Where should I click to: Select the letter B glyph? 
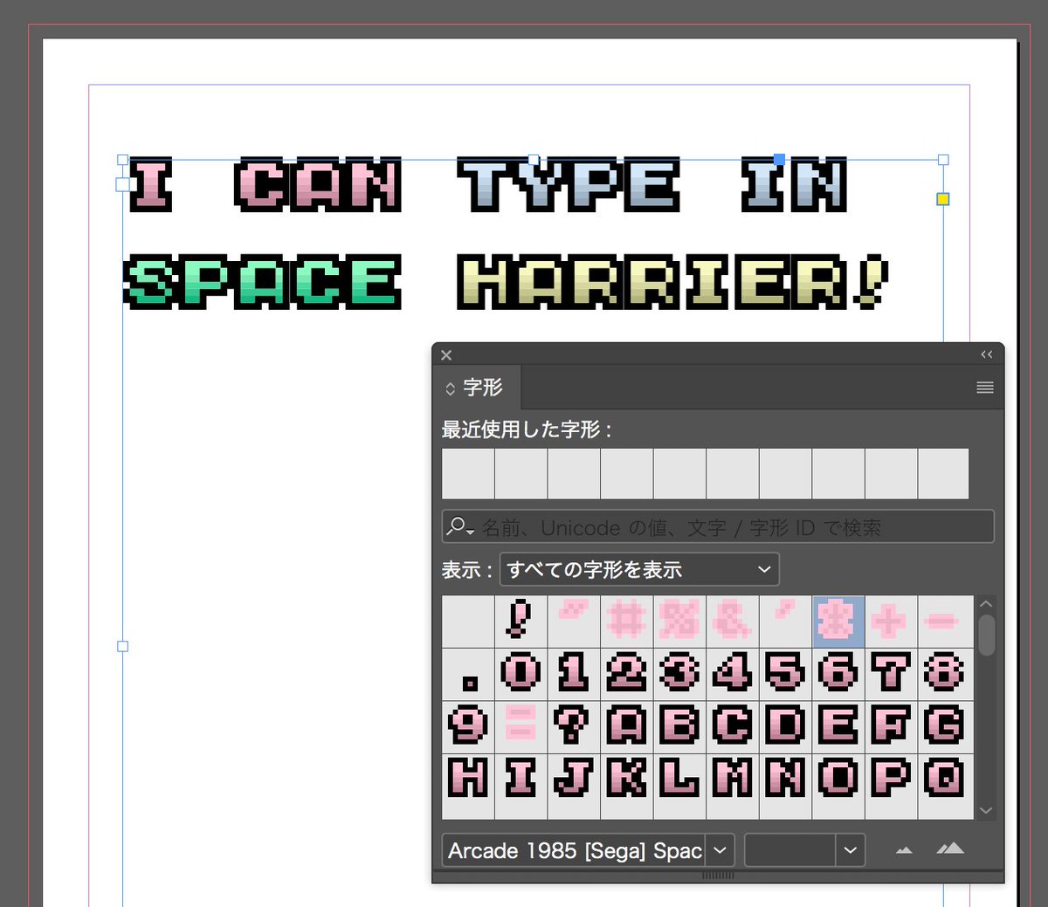[x=679, y=726]
